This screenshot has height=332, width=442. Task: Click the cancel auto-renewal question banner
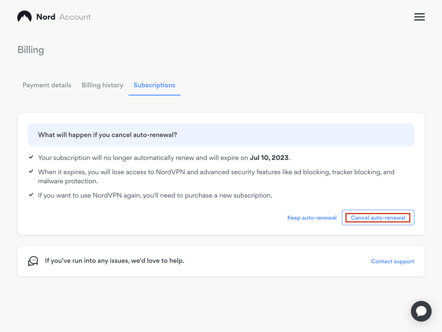tap(220, 134)
